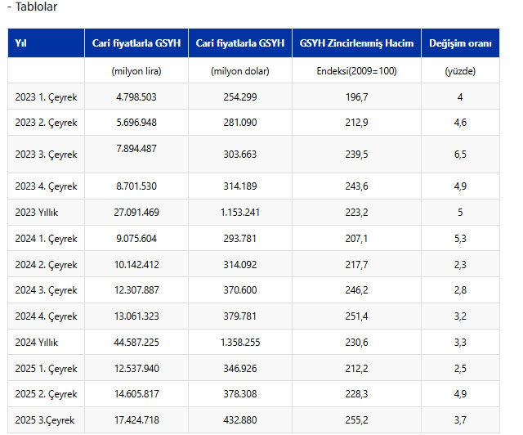Viewport: 523px width, 435px height.
Task: Click the "(yüzde)" subheader cell
Action: coord(460,71)
